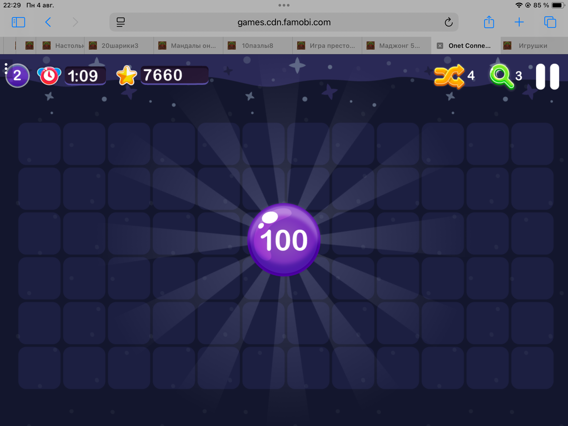Switch to the Настольн tab

[60, 46]
